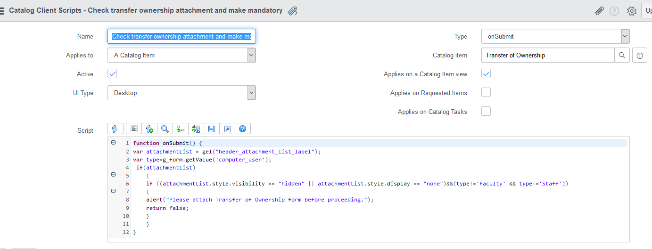Focus the Name input field
This screenshot has height=249, width=652.
coord(182,36)
